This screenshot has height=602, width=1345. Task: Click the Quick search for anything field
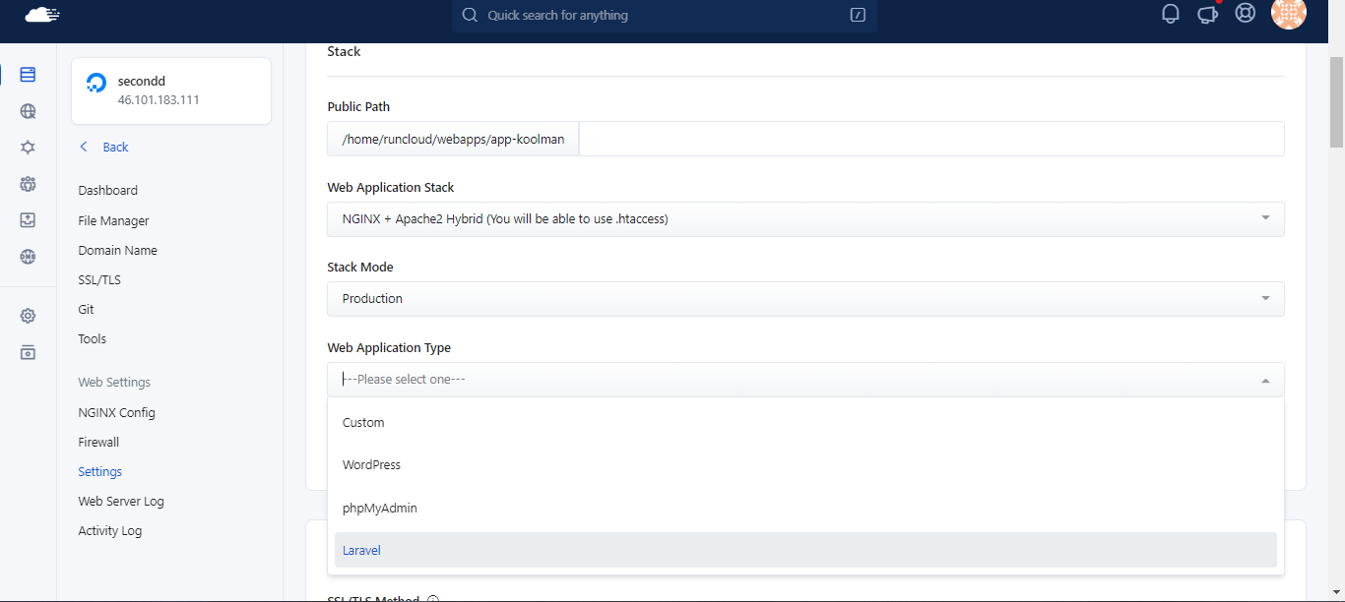pos(665,15)
